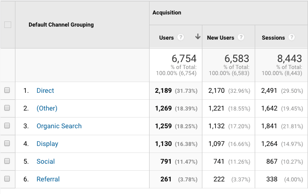Tick the Organic Search row checkbox
308x194 pixels.
click(x=7, y=126)
